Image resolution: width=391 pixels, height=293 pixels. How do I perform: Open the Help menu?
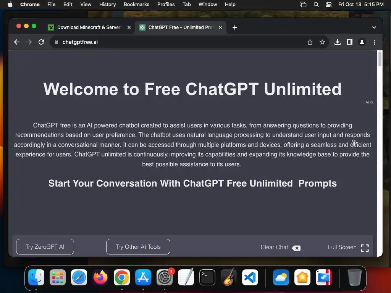click(230, 5)
